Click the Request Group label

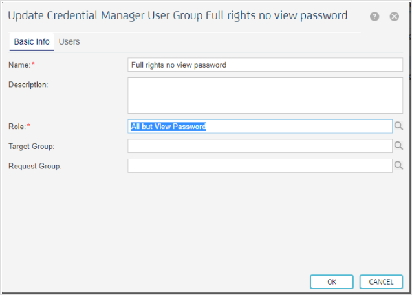35,167
